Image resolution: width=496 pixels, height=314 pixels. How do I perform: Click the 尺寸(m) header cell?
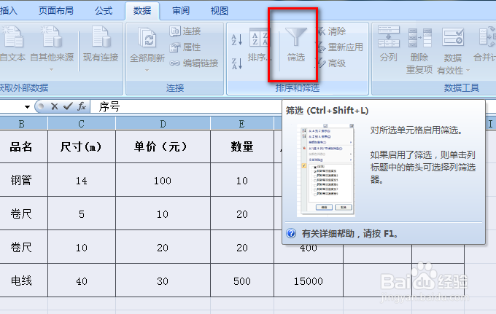click(82, 146)
